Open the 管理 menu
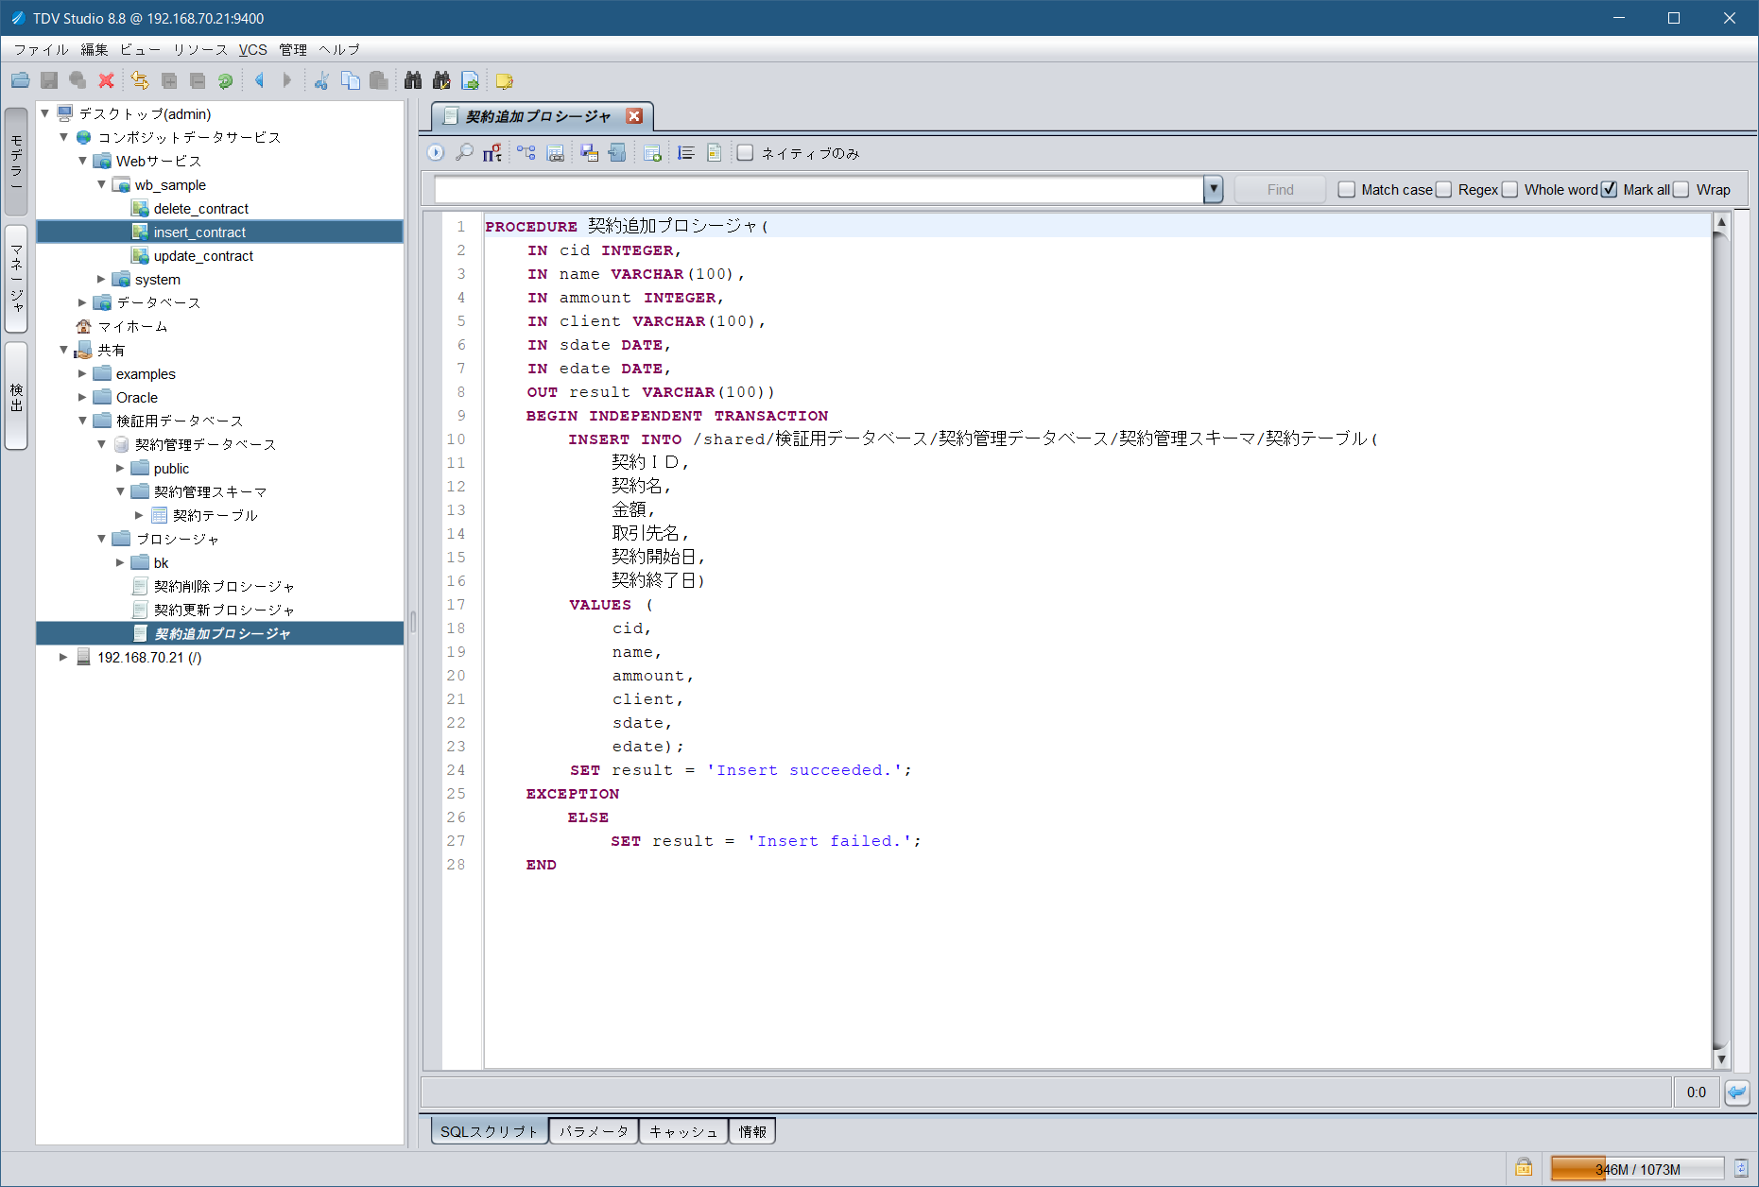 click(293, 49)
